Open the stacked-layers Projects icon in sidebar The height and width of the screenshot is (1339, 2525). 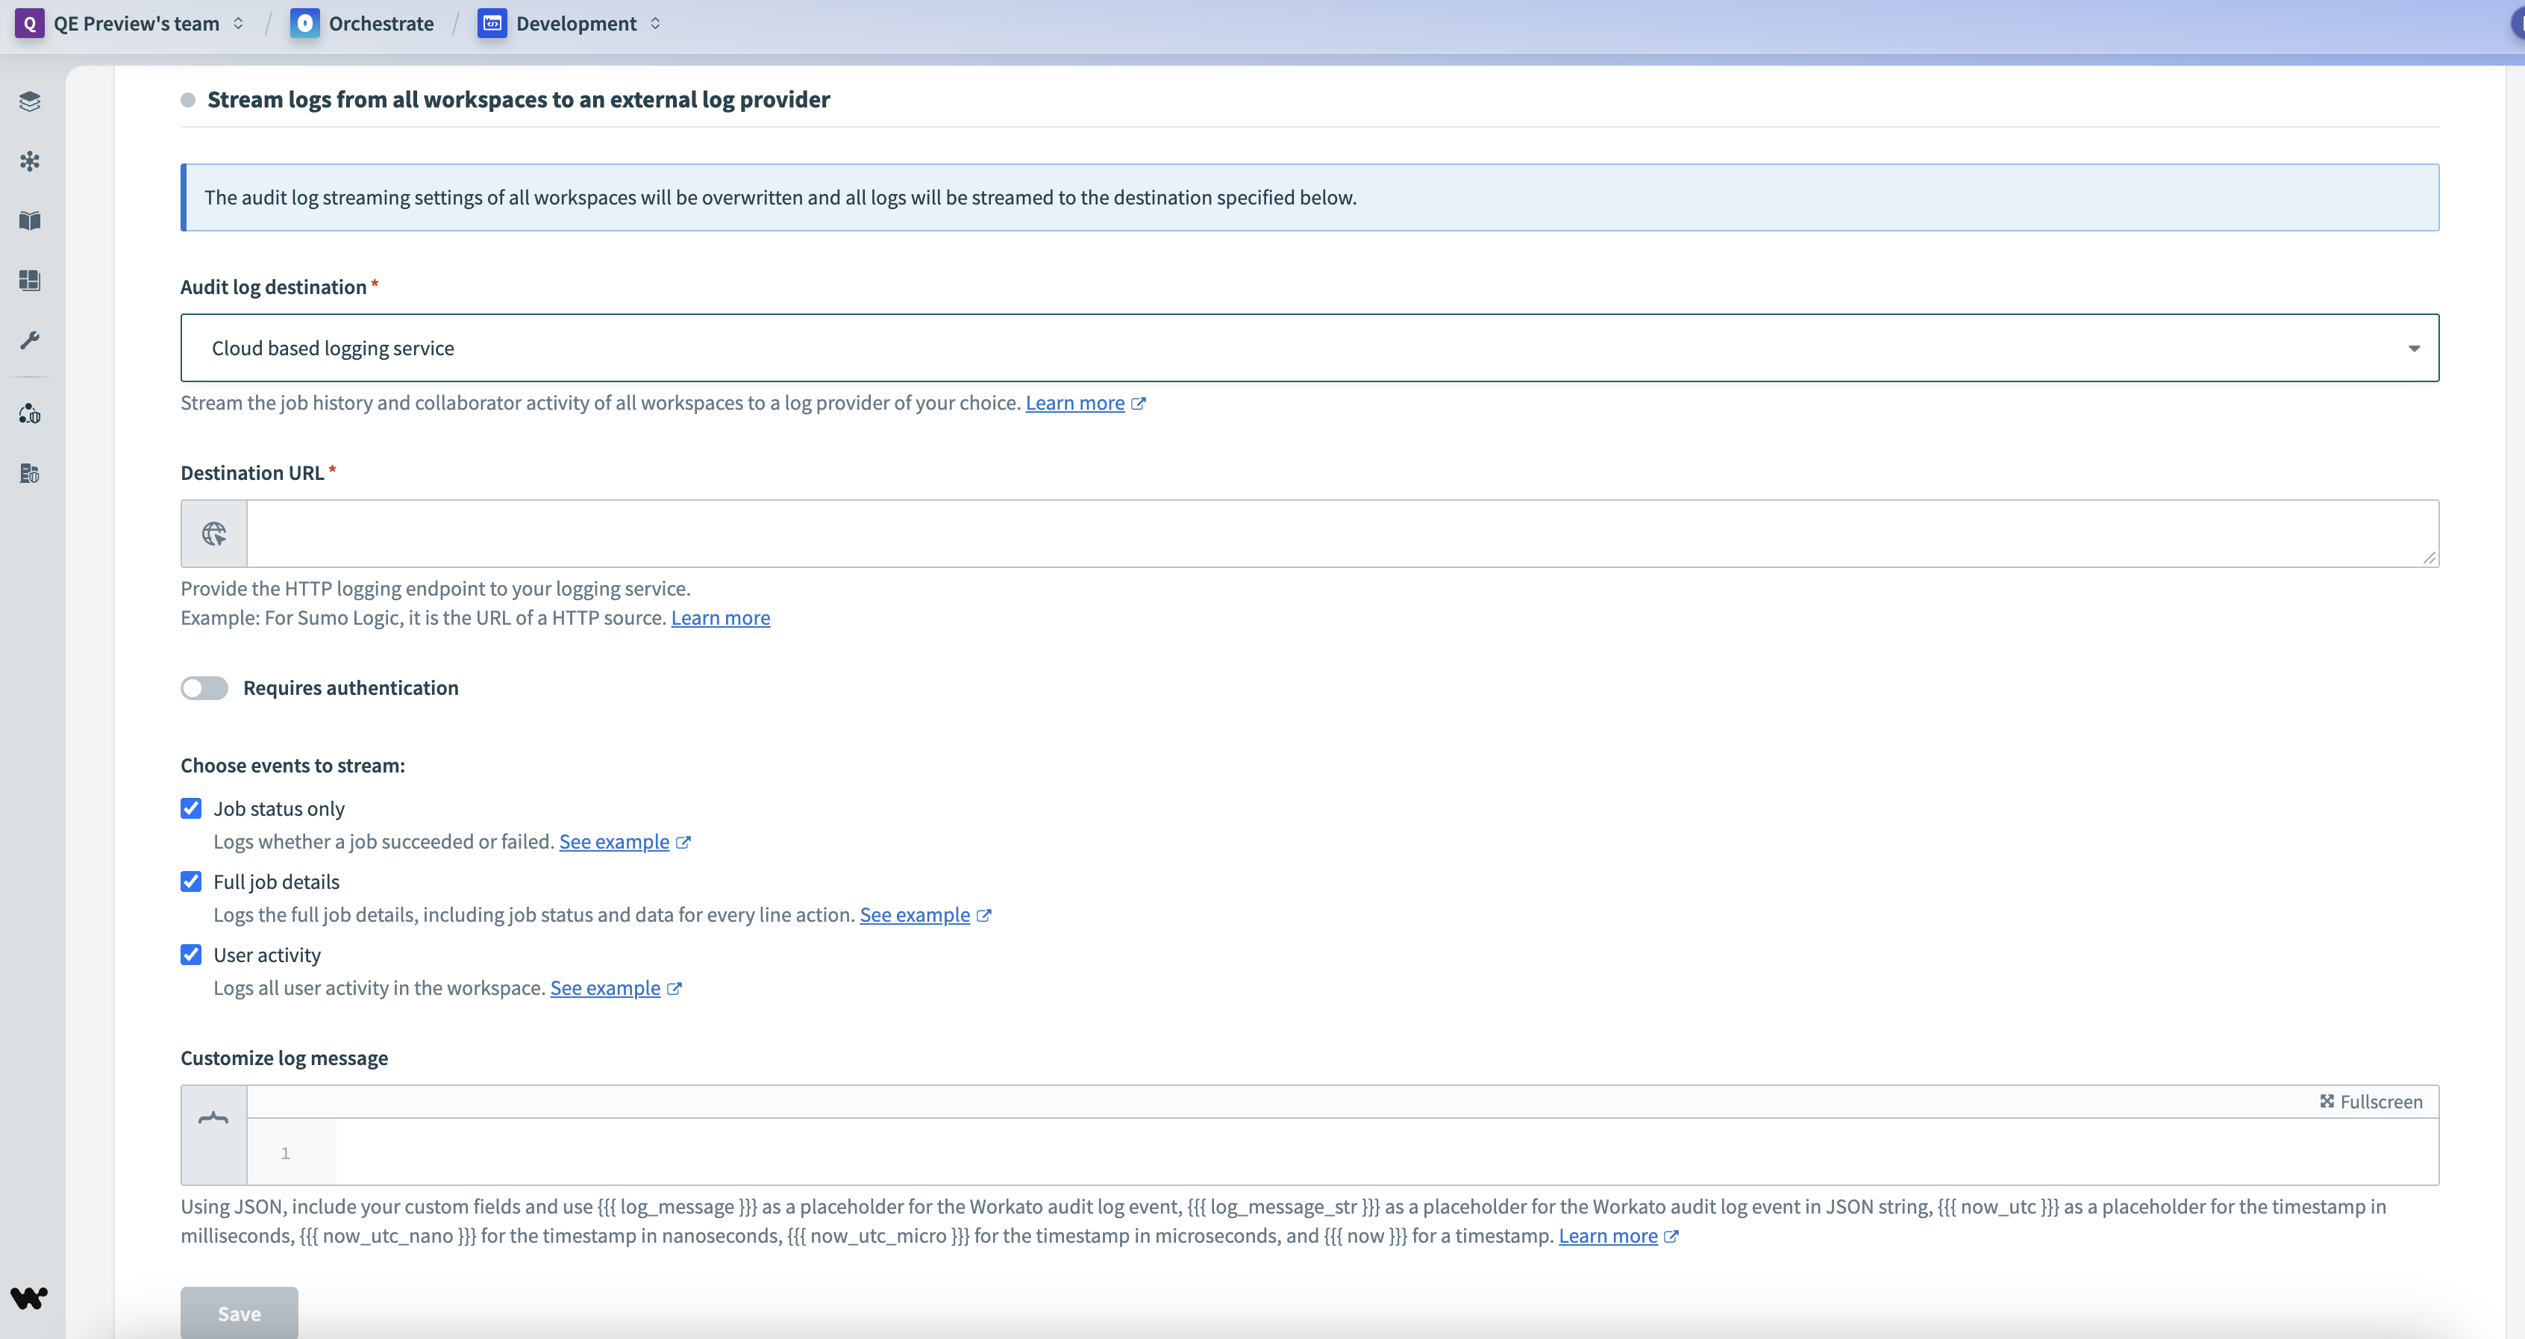tap(29, 101)
